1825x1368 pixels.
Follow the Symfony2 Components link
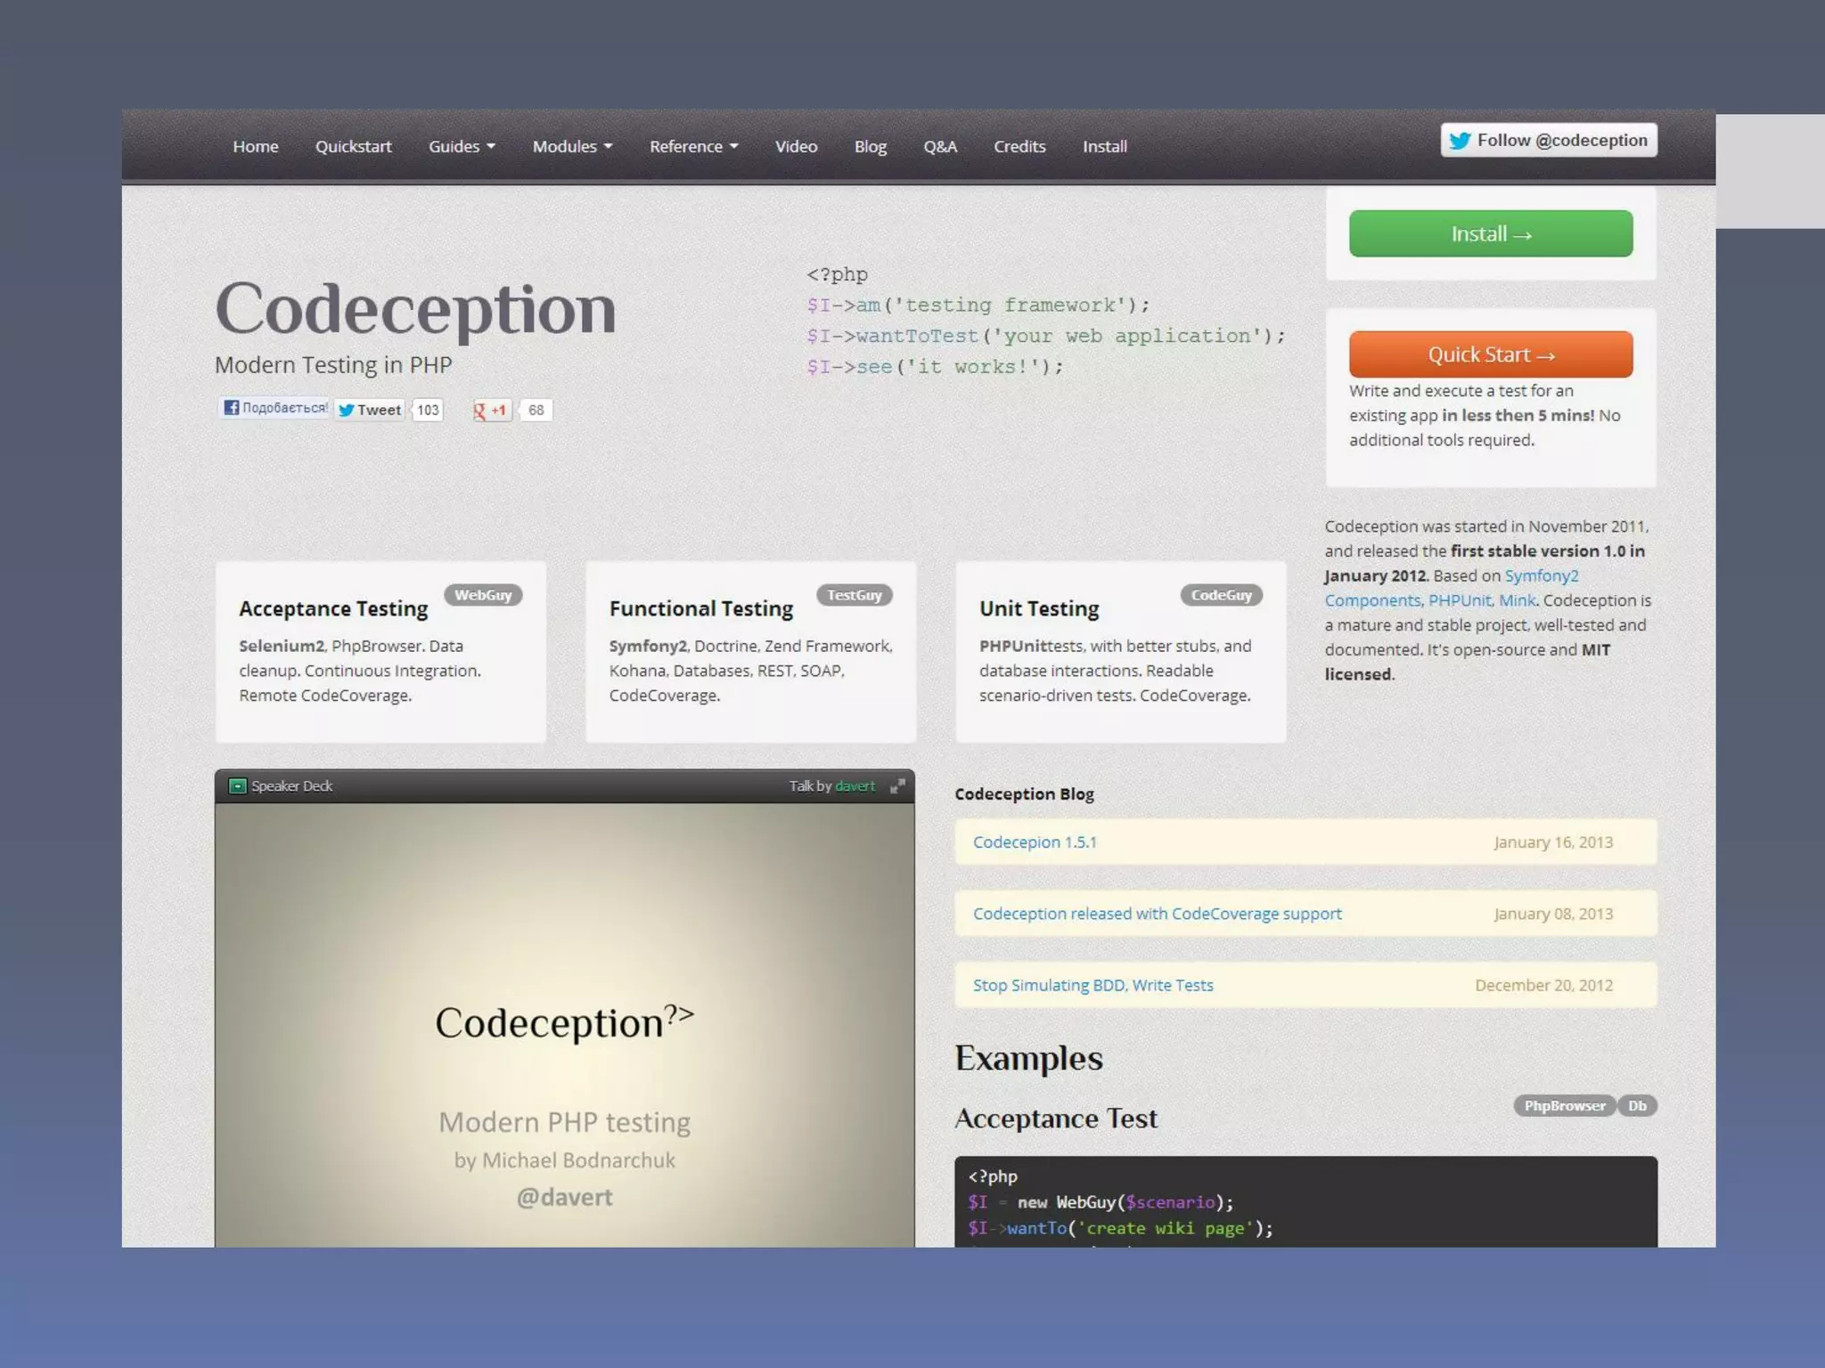coord(1541,575)
